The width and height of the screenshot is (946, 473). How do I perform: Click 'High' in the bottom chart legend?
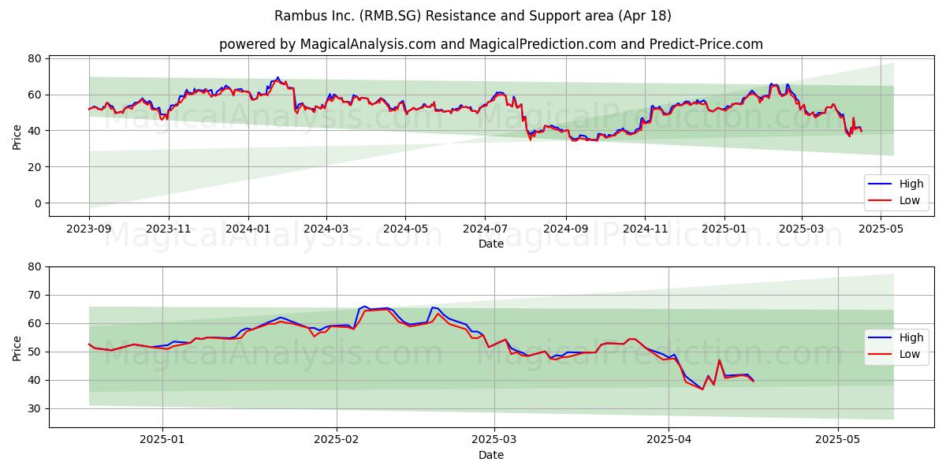(911, 337)
